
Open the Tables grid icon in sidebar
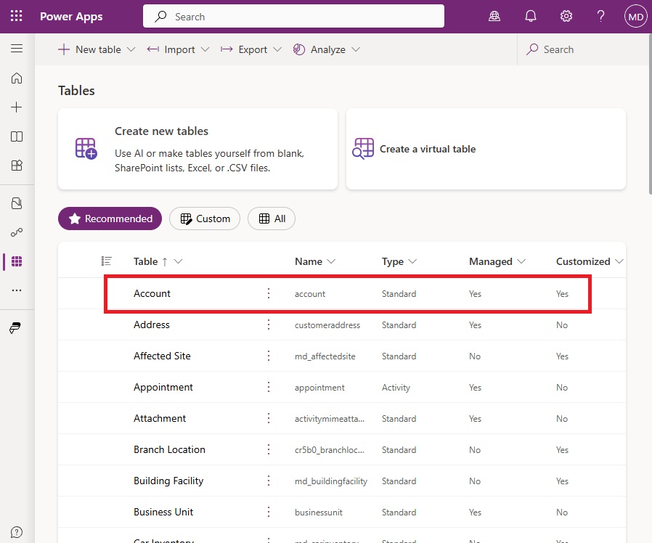point(17,261)
